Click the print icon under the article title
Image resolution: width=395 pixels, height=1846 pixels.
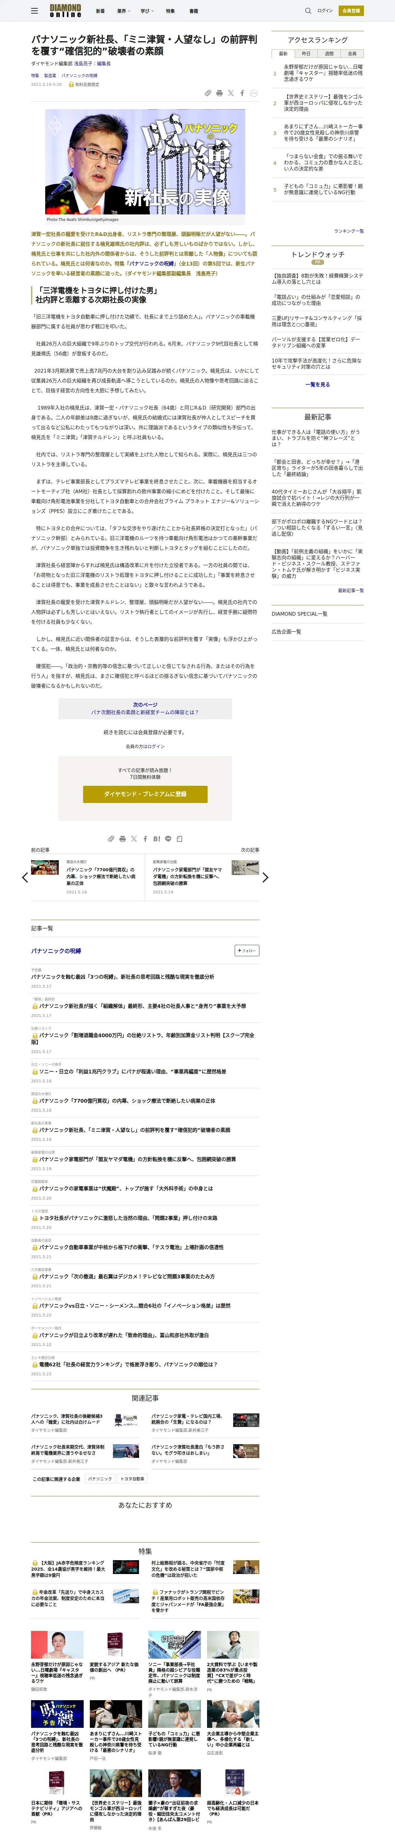[219, 93]
